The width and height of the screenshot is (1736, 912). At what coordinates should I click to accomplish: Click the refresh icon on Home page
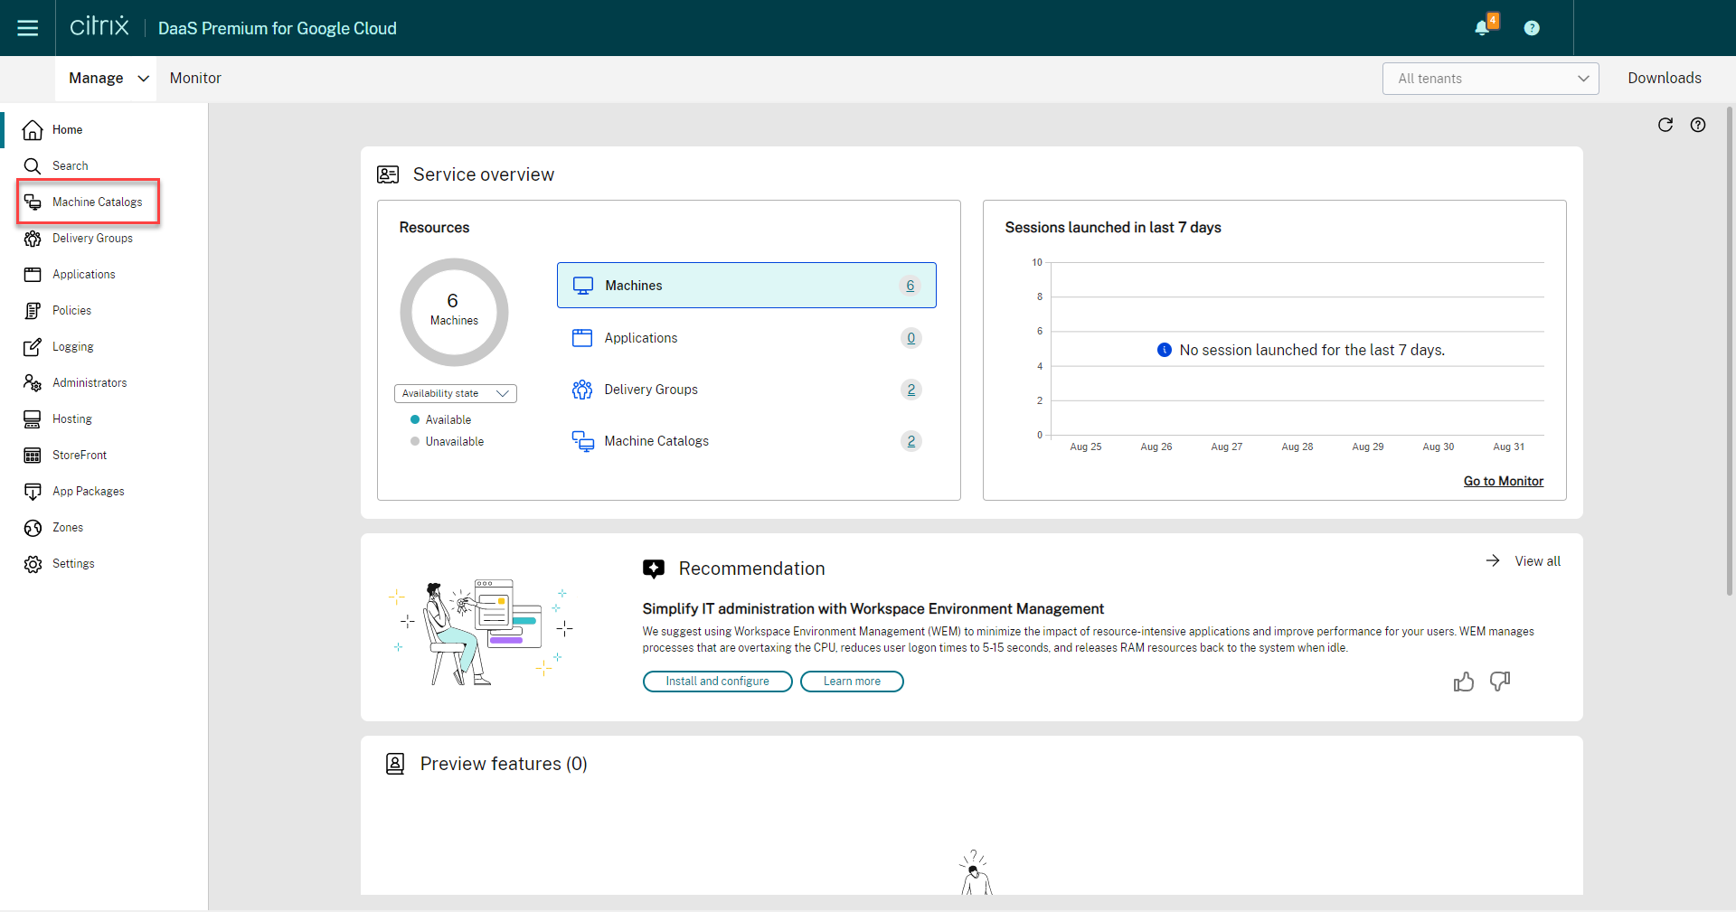[x=1665, y=125]
